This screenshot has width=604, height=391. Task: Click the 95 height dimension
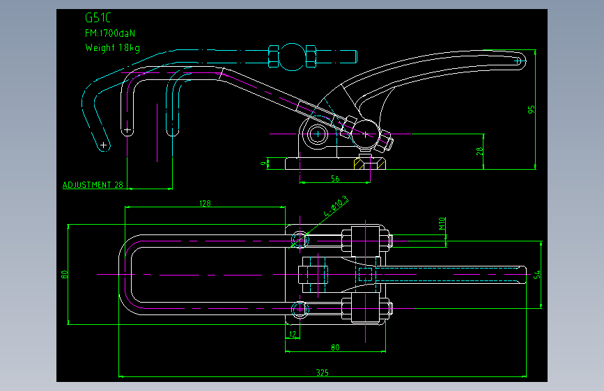(x=531, y=109)
